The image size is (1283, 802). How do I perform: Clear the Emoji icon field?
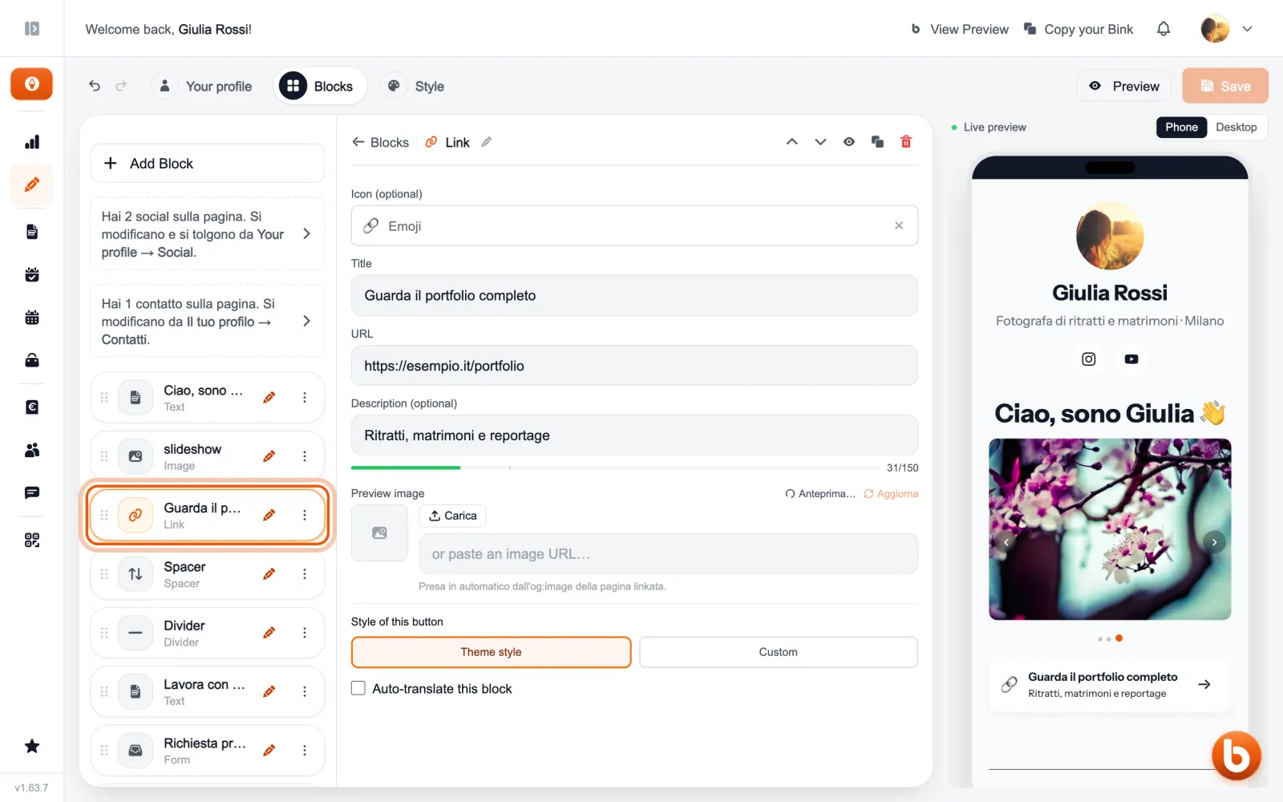pos(899,226)
